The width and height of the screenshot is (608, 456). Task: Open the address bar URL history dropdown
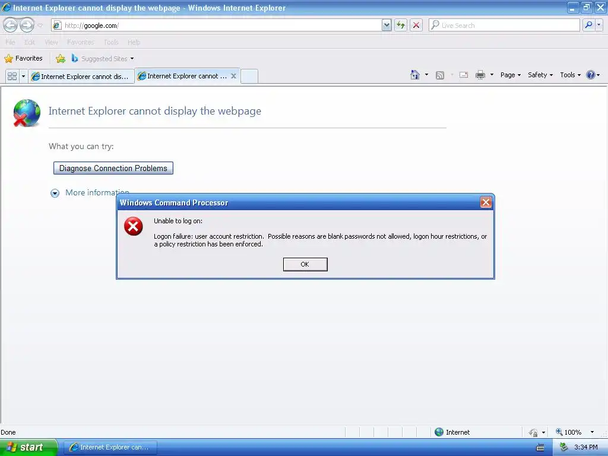click(386, 26)
